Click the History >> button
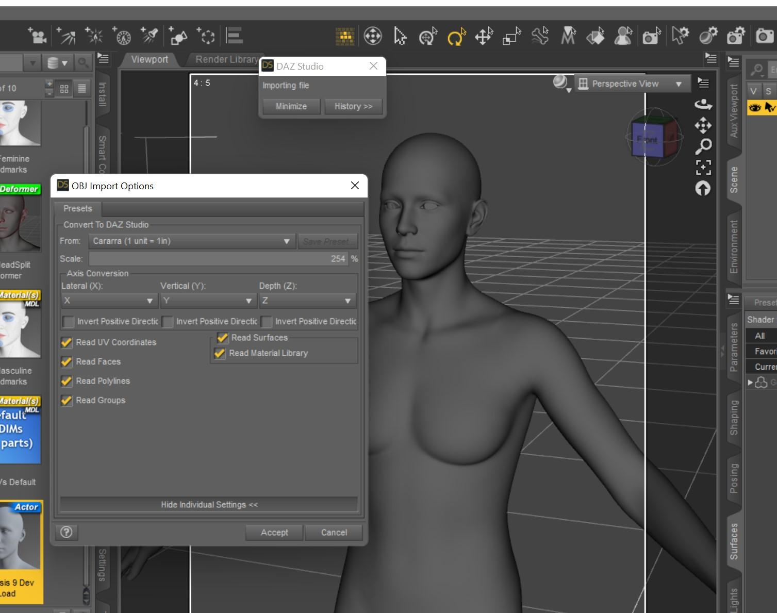 pos(353,106)
